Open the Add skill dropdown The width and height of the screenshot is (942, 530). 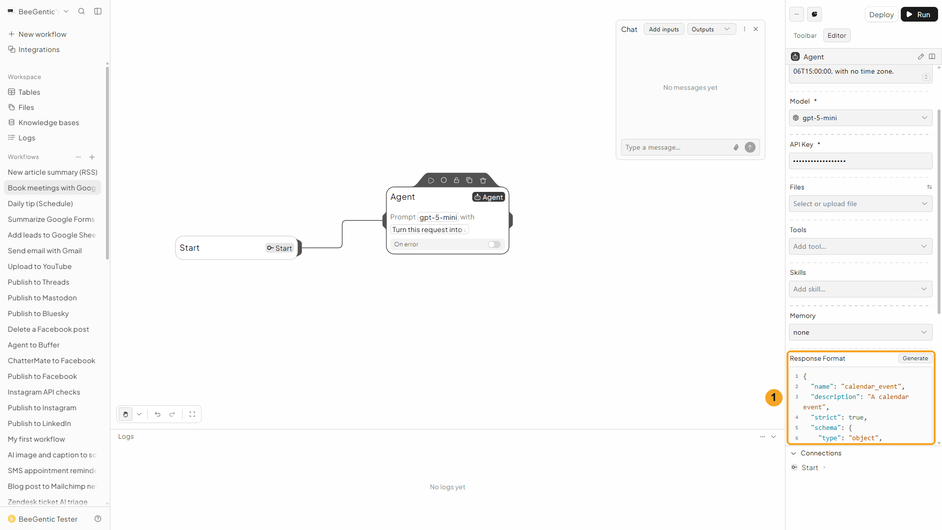[x=861, y=289]
